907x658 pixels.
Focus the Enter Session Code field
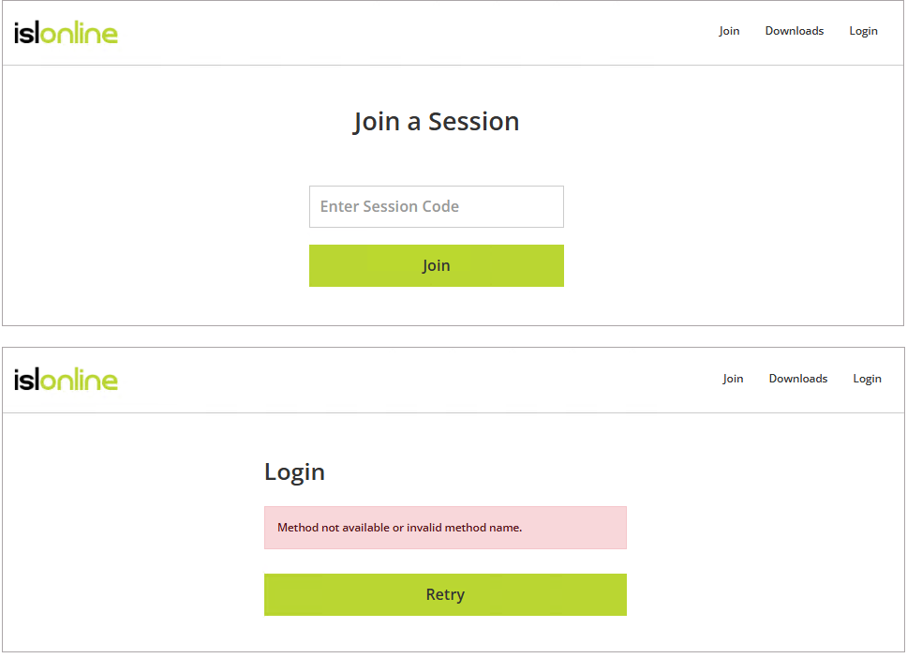point(436,206)
